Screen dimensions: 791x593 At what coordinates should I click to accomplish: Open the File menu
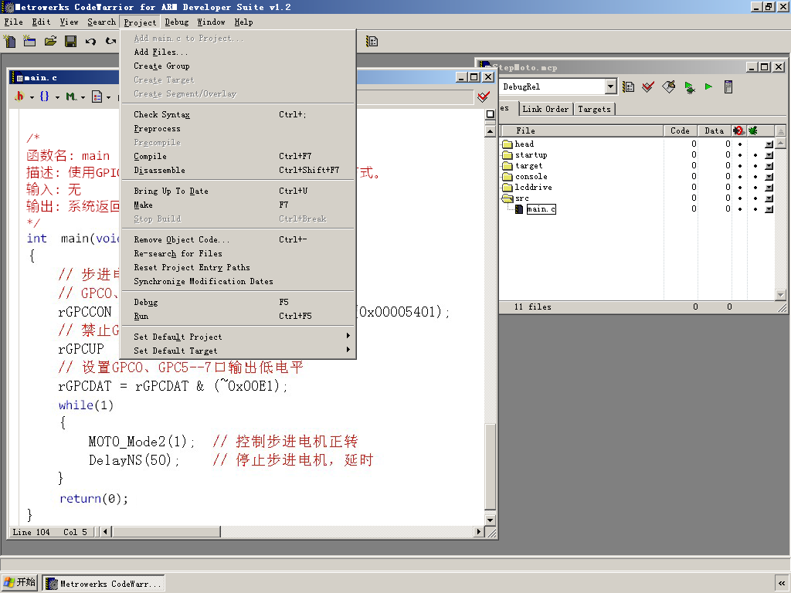coord(14,22)
